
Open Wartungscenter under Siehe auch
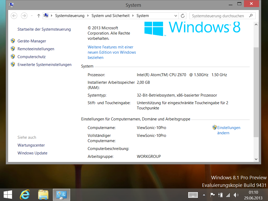31,145
